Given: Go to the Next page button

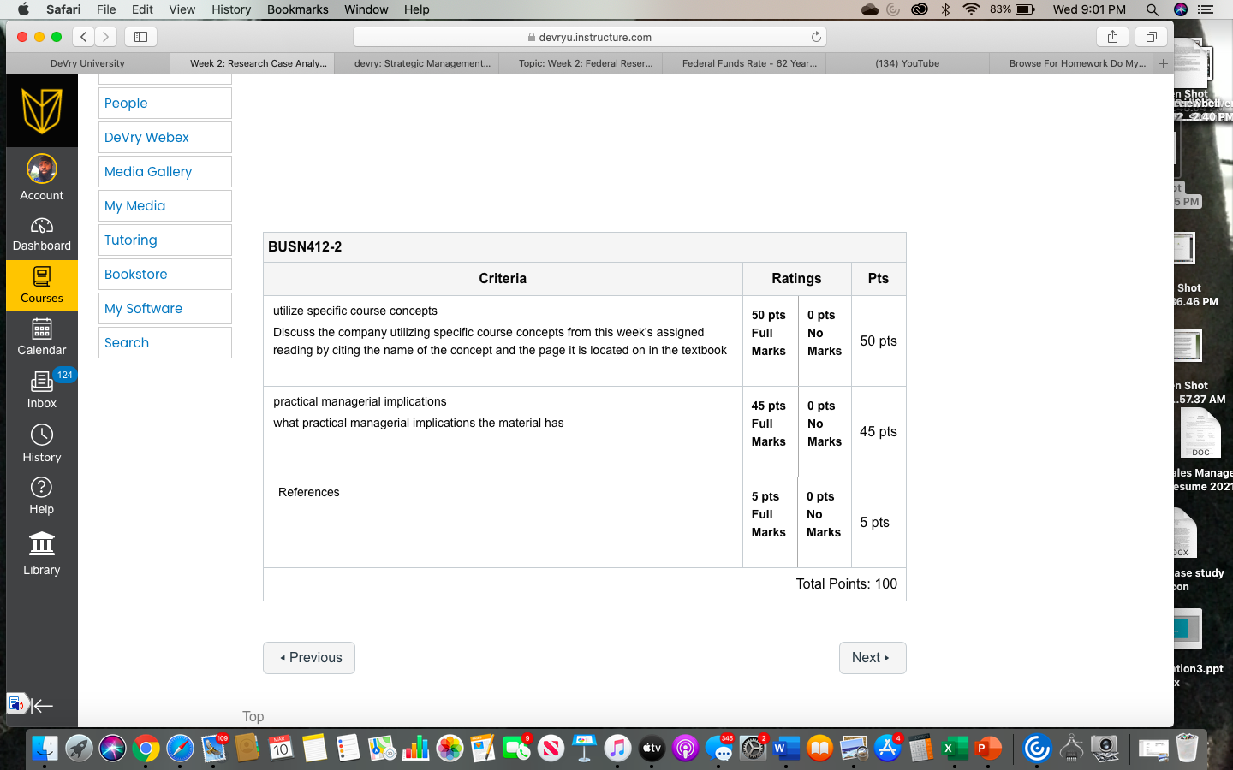Looking at the screenshot, I should click(872, 658).
